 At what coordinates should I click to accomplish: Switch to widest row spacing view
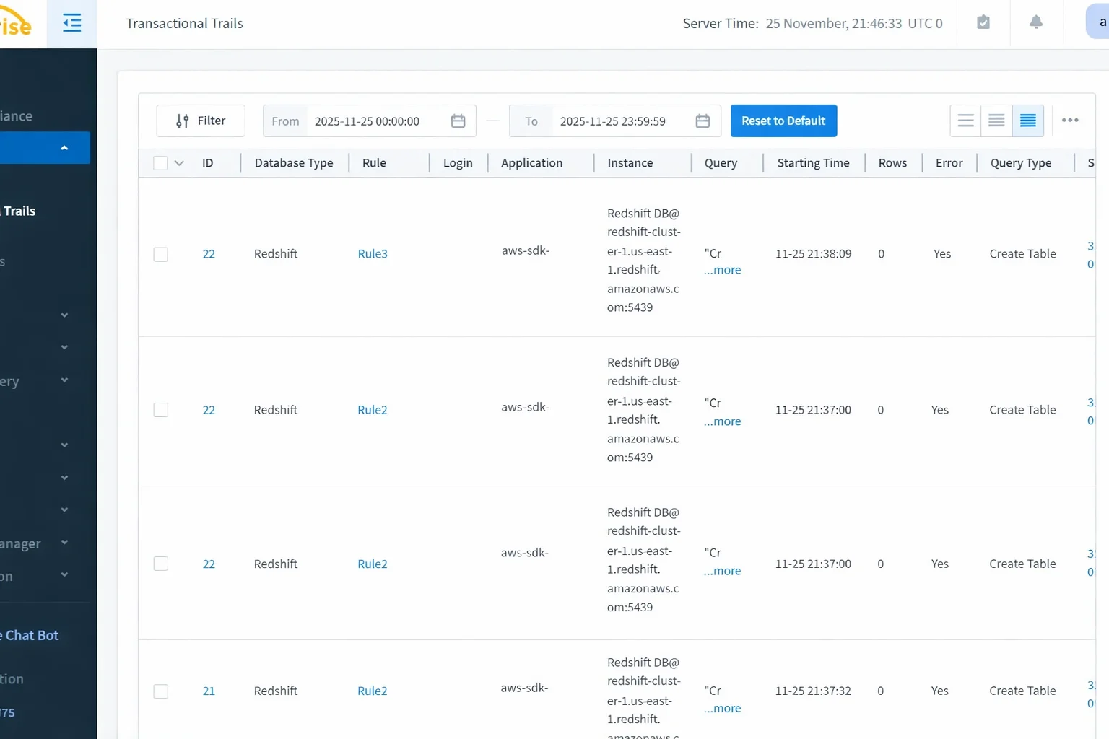tap(965, 121)
